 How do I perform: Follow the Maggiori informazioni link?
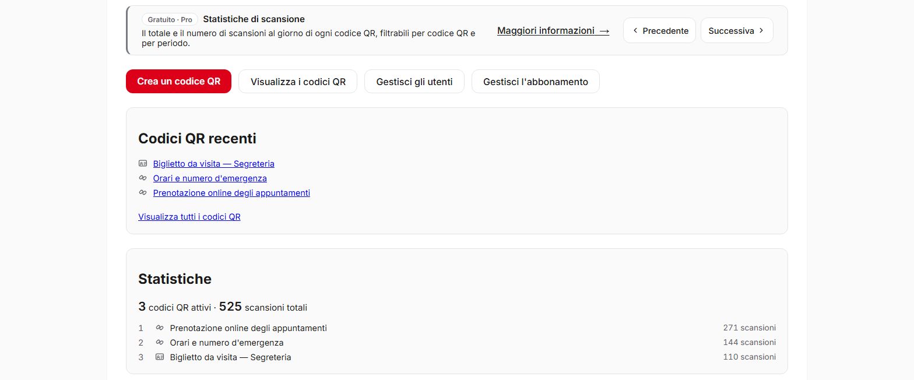[x=553, y=30]
